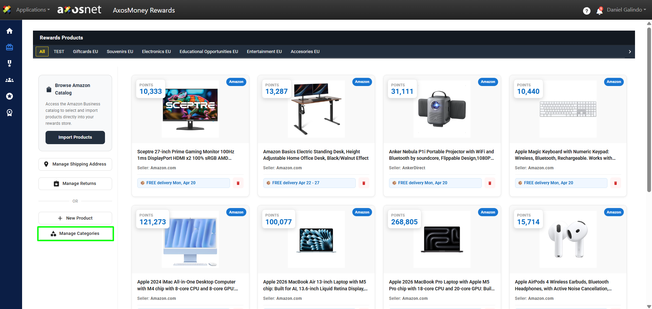The image size is (652, 309).
Task: Click the Apple AirPods 4 product image
Action: coord(567,239)
